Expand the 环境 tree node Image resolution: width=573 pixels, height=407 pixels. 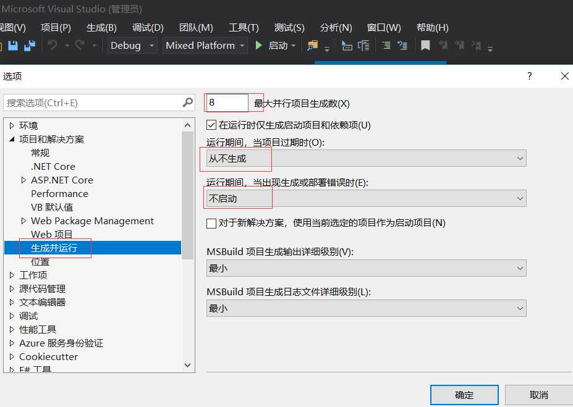coord(12,125)
